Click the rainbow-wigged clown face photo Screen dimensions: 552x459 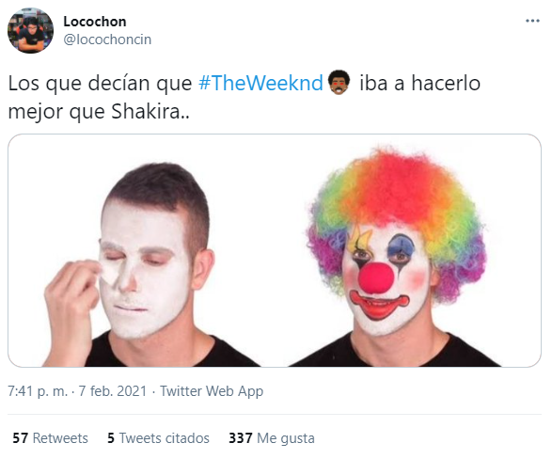click(394, 261)
